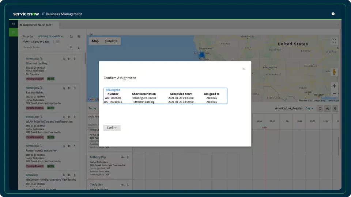The width and height of the screenshot is (351, 197).
Task: Expand the Pending Dispatch filter dropdown
Action: click(x=50, y=36)
